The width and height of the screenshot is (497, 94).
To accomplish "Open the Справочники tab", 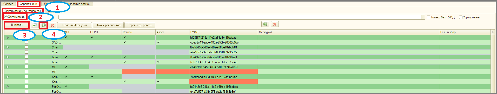I will 28,4.
